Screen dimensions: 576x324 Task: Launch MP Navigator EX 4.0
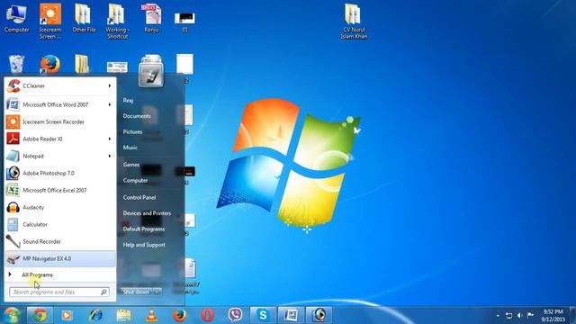(x=60, y=258)
